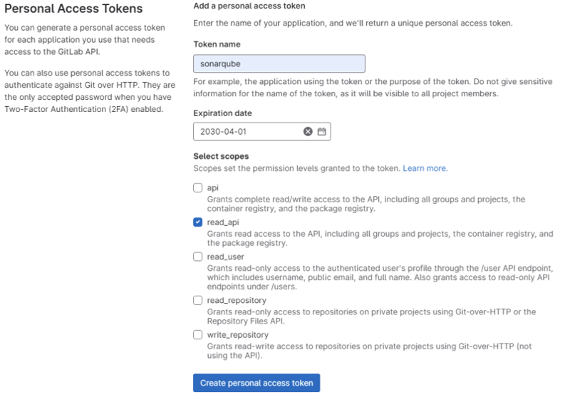Click the 'write_repository' scope label text

237,335
